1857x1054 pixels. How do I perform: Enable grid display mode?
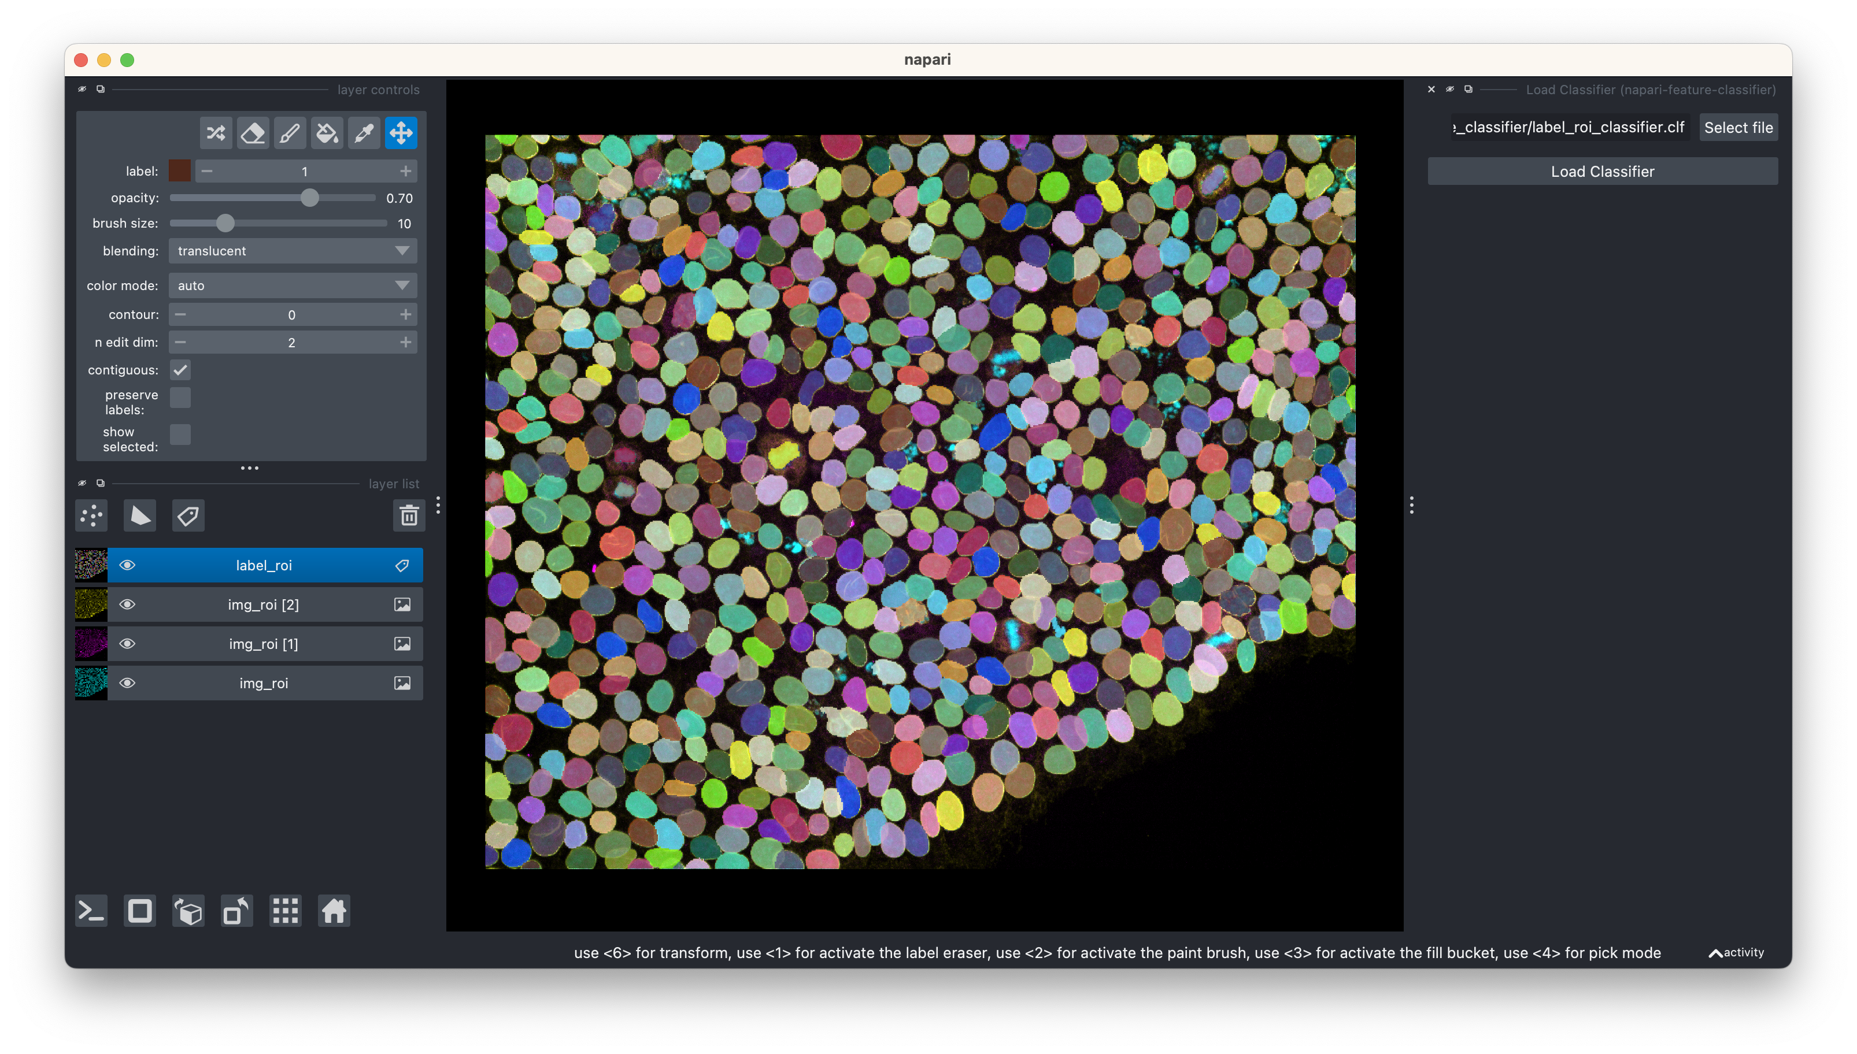286,911
